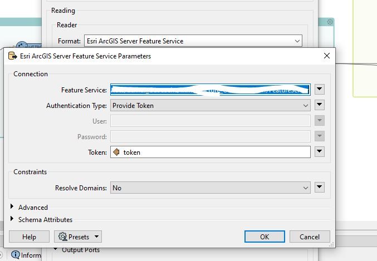Click the OK button
Image resolution: width=377 pixels, height=261 pixels.
click(265, 237)
